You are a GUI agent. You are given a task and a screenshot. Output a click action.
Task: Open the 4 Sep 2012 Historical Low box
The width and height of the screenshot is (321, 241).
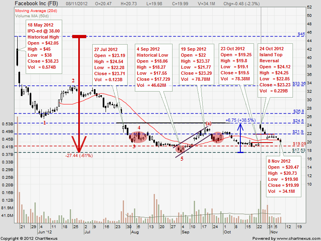[x=153, y=67]
